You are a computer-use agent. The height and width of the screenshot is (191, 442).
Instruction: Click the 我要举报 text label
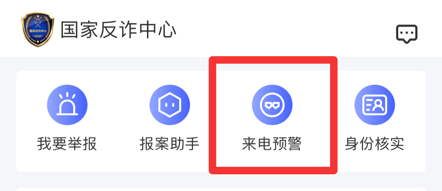point(67,144)
